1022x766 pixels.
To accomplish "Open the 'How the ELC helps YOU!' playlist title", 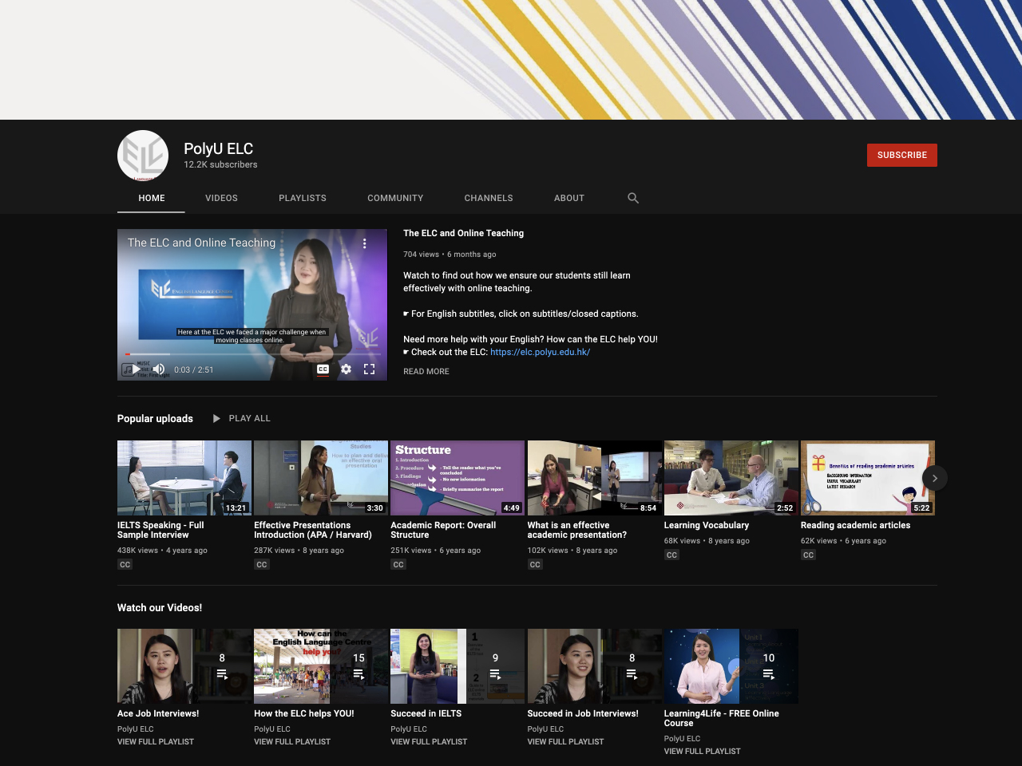I will pyautogui.click(x=304, y=713).
